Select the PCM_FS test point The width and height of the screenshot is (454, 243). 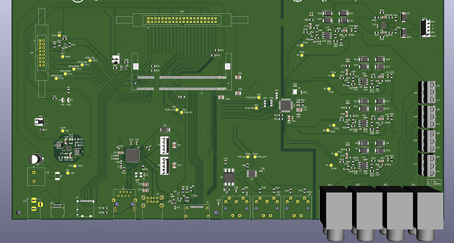(182, 112)
